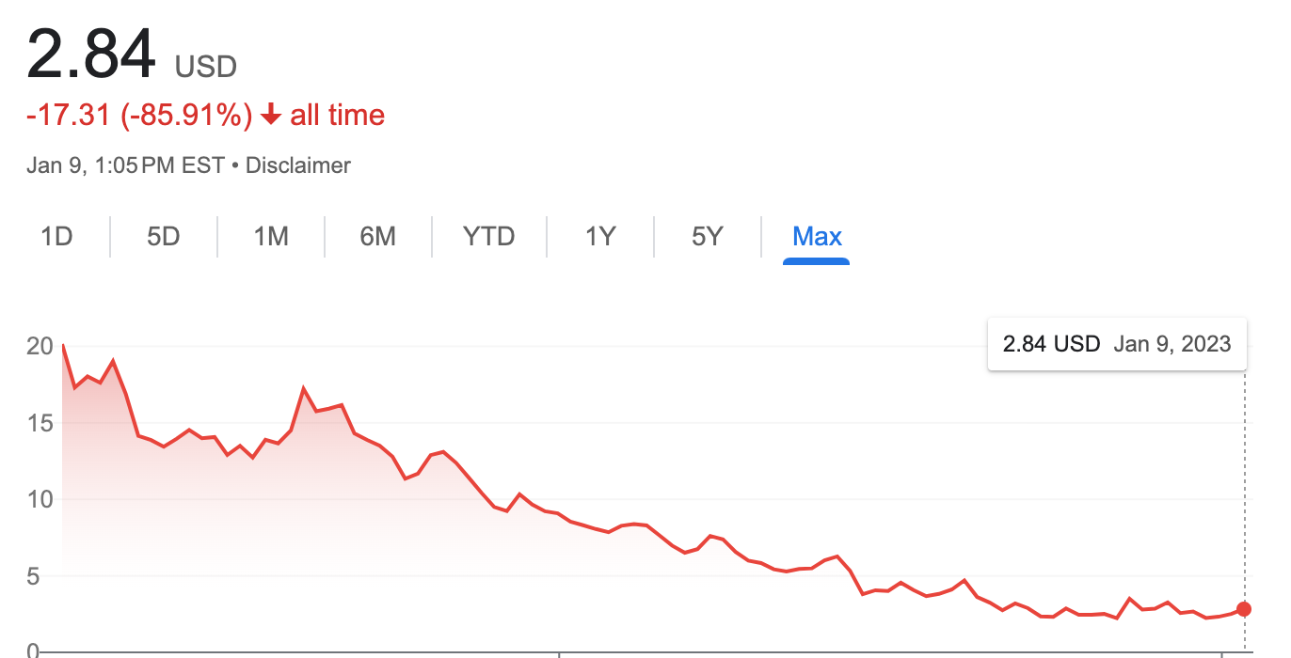Click the red down arrow icon
The image size is (1291, 658).
271,116
